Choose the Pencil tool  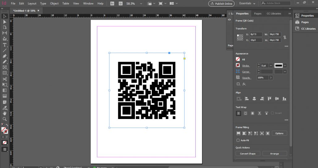point(5,62)
